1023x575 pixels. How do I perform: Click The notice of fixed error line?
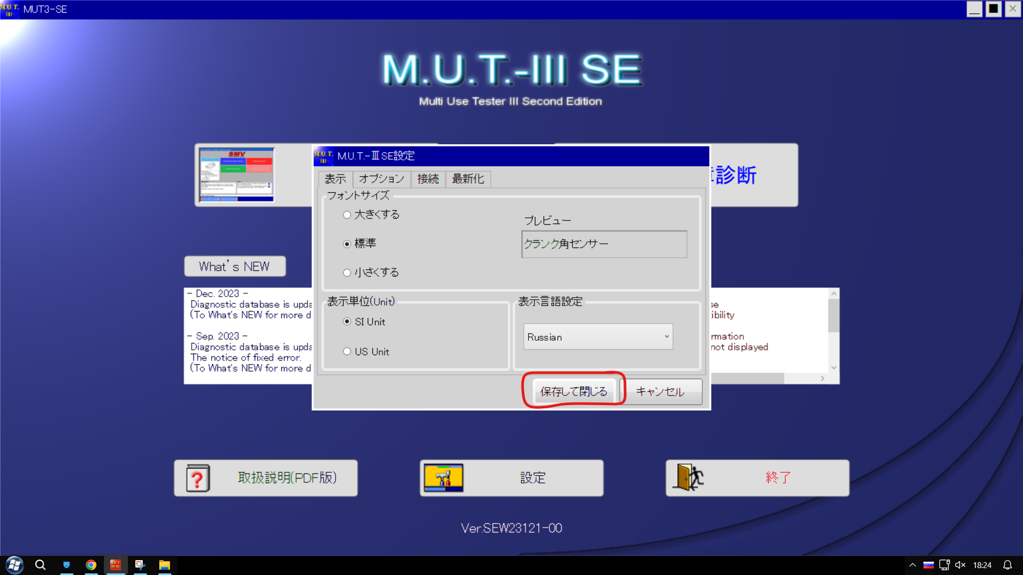(246, 357)
